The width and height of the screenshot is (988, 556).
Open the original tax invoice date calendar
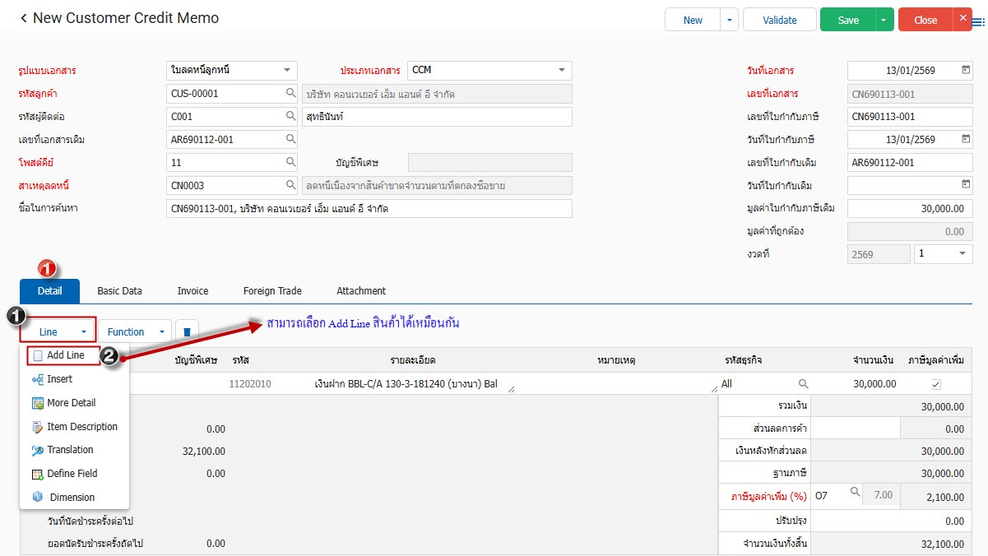click(965, 186)
